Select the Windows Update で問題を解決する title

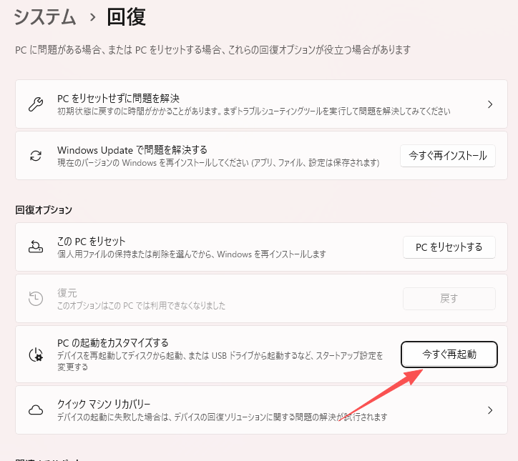132,150
